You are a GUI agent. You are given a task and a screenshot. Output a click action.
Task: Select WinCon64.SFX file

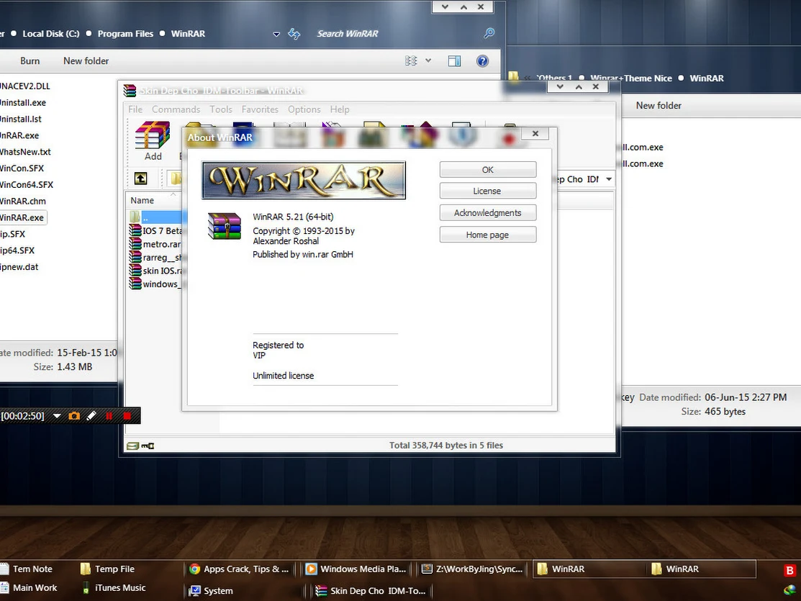tap(26, 184)
